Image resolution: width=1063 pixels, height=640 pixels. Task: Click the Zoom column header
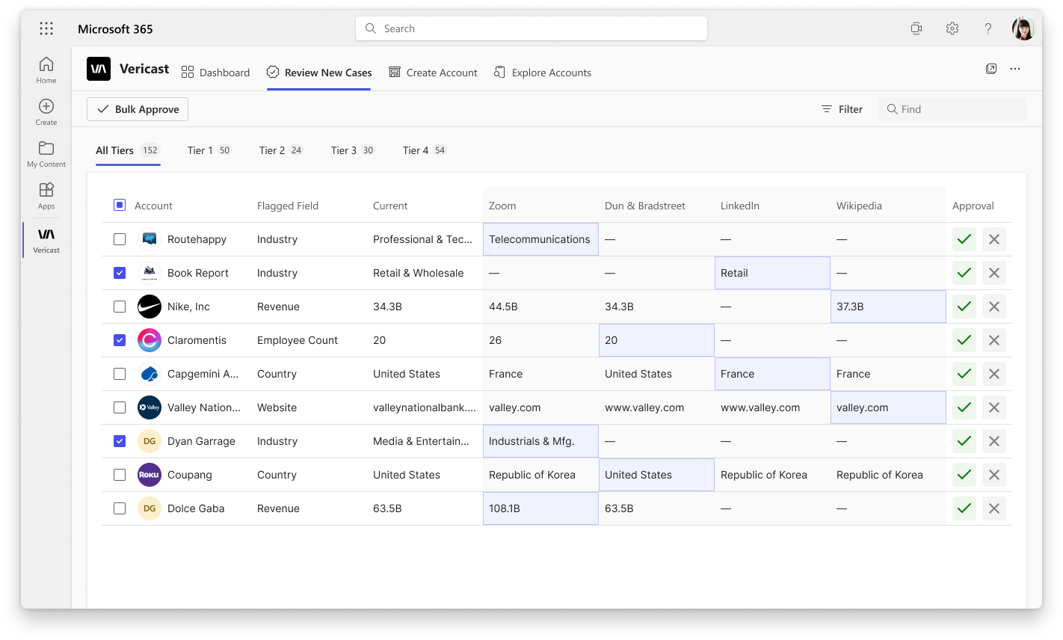[x=502, y=206]
